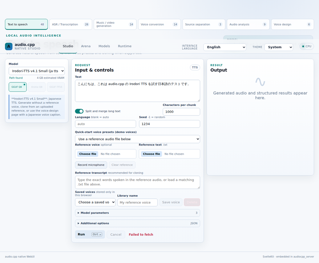Click into the Text input area

(x=138, y=91)
